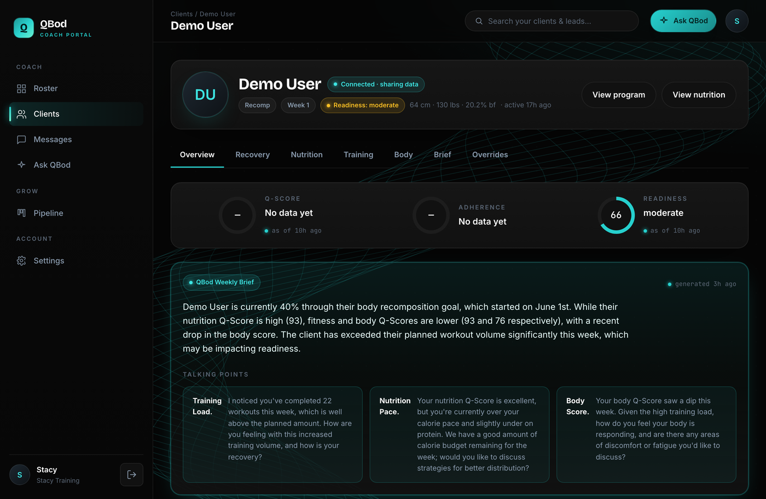Open the Body Score talking point card

[646, 434]
